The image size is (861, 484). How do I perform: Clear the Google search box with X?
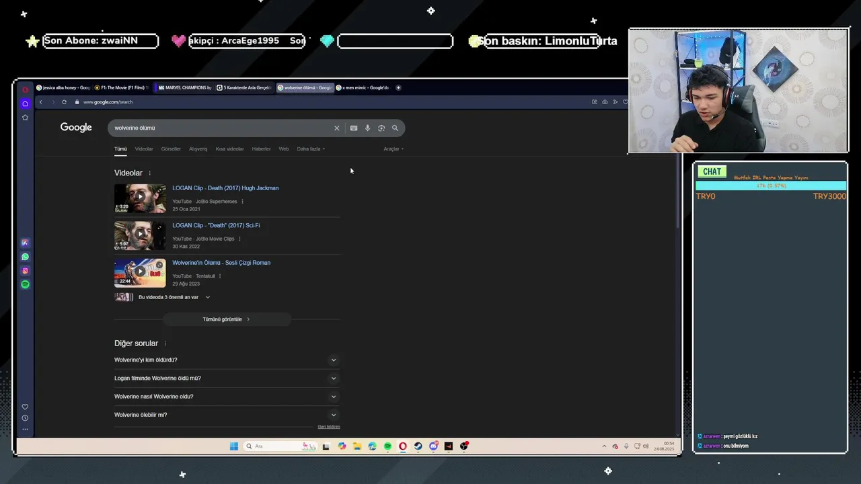(337, 128)
